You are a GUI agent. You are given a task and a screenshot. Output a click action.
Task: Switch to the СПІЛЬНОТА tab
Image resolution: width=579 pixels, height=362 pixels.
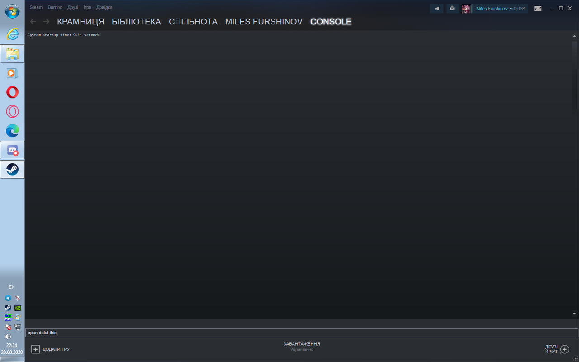click(193, 22)
